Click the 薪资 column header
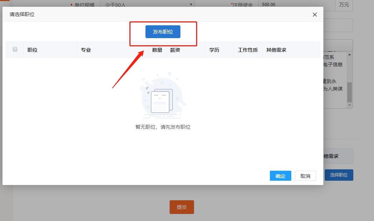The image size is (374, 221). click(175, 50)
